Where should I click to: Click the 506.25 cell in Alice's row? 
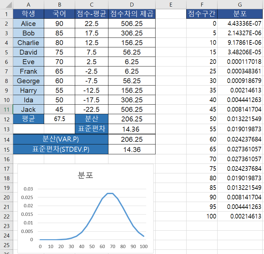pyautogui.click(x=132, y=24)
